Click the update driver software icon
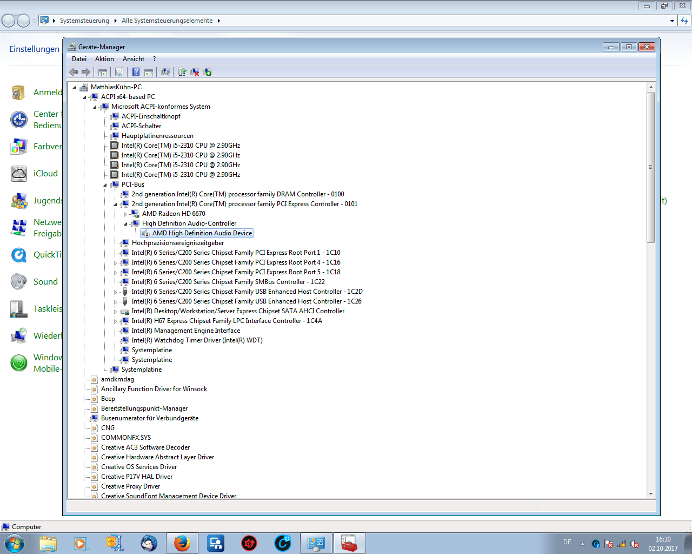The width and height of the screenshot is (692, 554). pyautogui.click(x=182, y=72)
